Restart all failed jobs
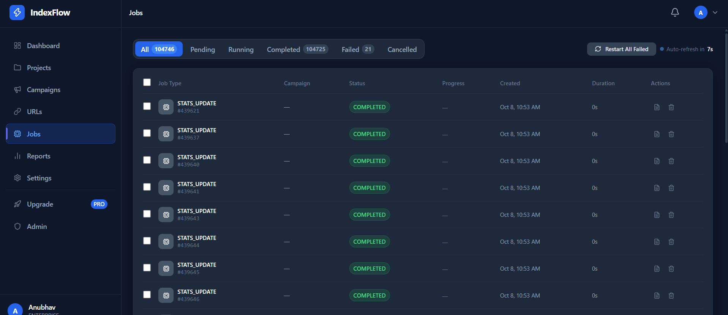The height and width of the screenshot is (315, 728). coord(621,49)
